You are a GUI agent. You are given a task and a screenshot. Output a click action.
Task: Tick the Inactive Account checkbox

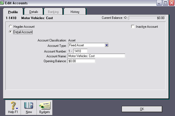[x=133, y=27]
